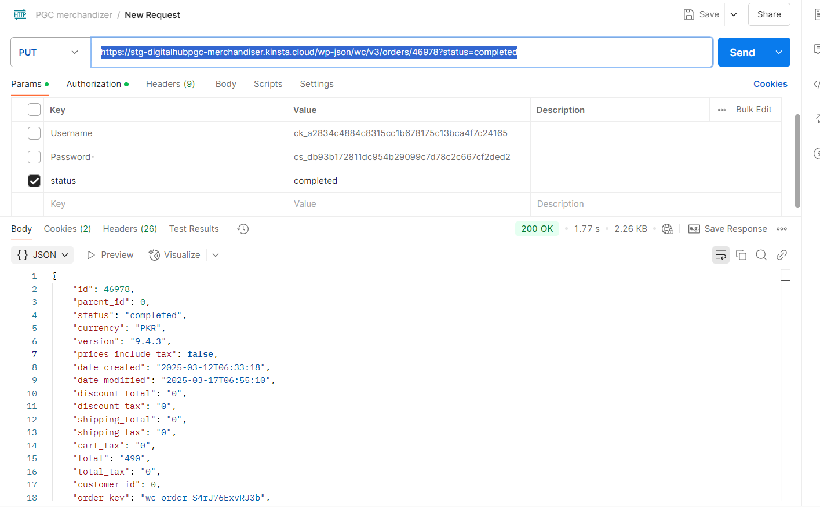
Task: Open the Scripts tab
Action: pos(268,84)
